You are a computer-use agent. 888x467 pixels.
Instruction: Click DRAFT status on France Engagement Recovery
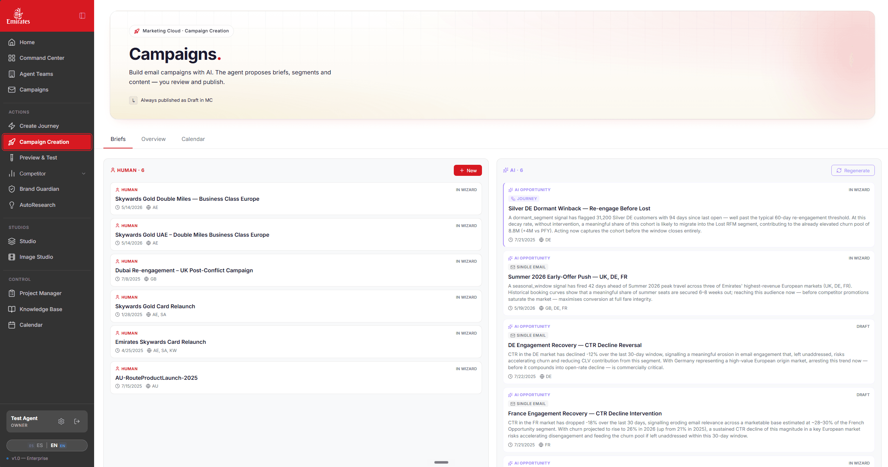(x=863, y=395)
